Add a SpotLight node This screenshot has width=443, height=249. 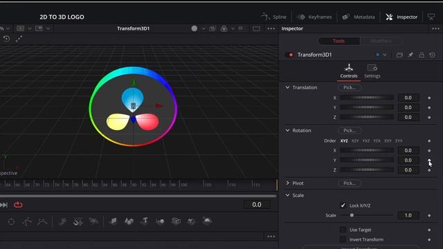192,221
